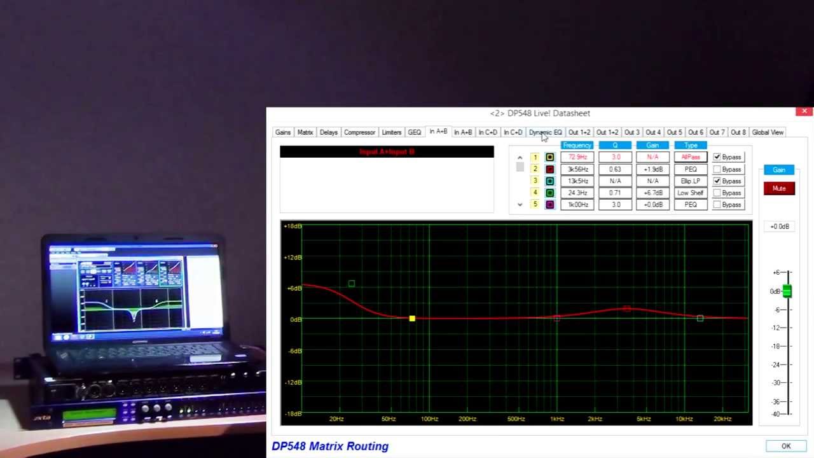Select teal low-pass node near 13kHz on graph

[x=700, y=318]
